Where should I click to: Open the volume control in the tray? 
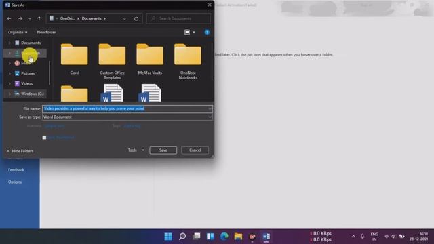point(393,237)
